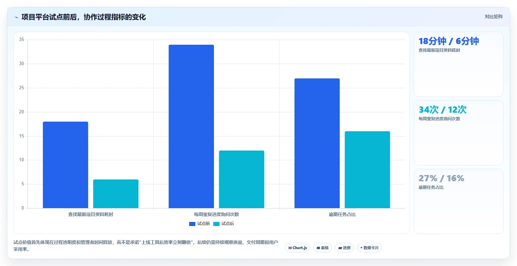Toggle 试点后 series via legend label
Screen dimensions: 517x266
(x=228, y=224)
